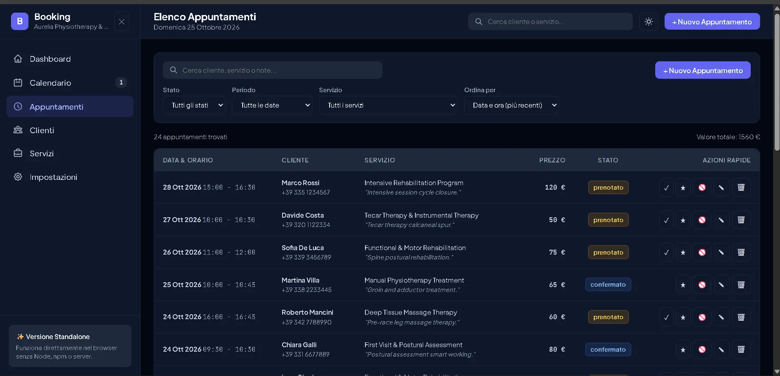
Task: Delete Marco Rossi's appointment using trash icon
Action: click(741, 188)
